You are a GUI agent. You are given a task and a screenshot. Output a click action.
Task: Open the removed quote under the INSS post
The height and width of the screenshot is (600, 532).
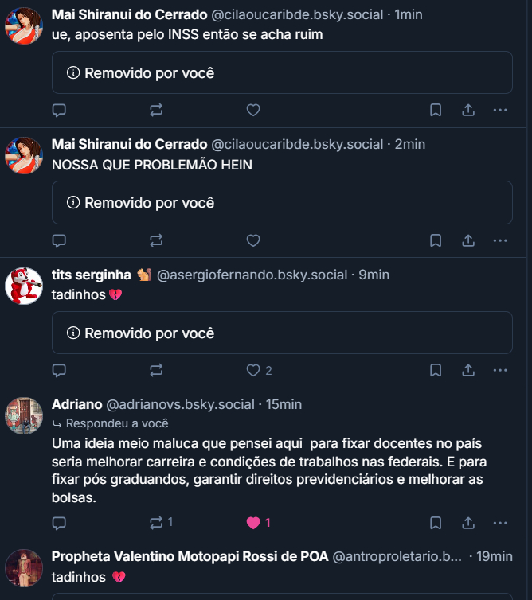point(282,72)
